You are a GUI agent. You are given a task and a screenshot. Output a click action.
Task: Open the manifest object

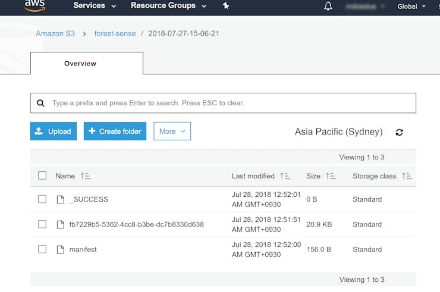coord(83,249)
